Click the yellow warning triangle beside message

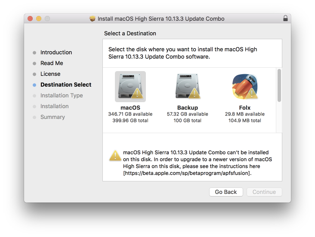[115, 156]
